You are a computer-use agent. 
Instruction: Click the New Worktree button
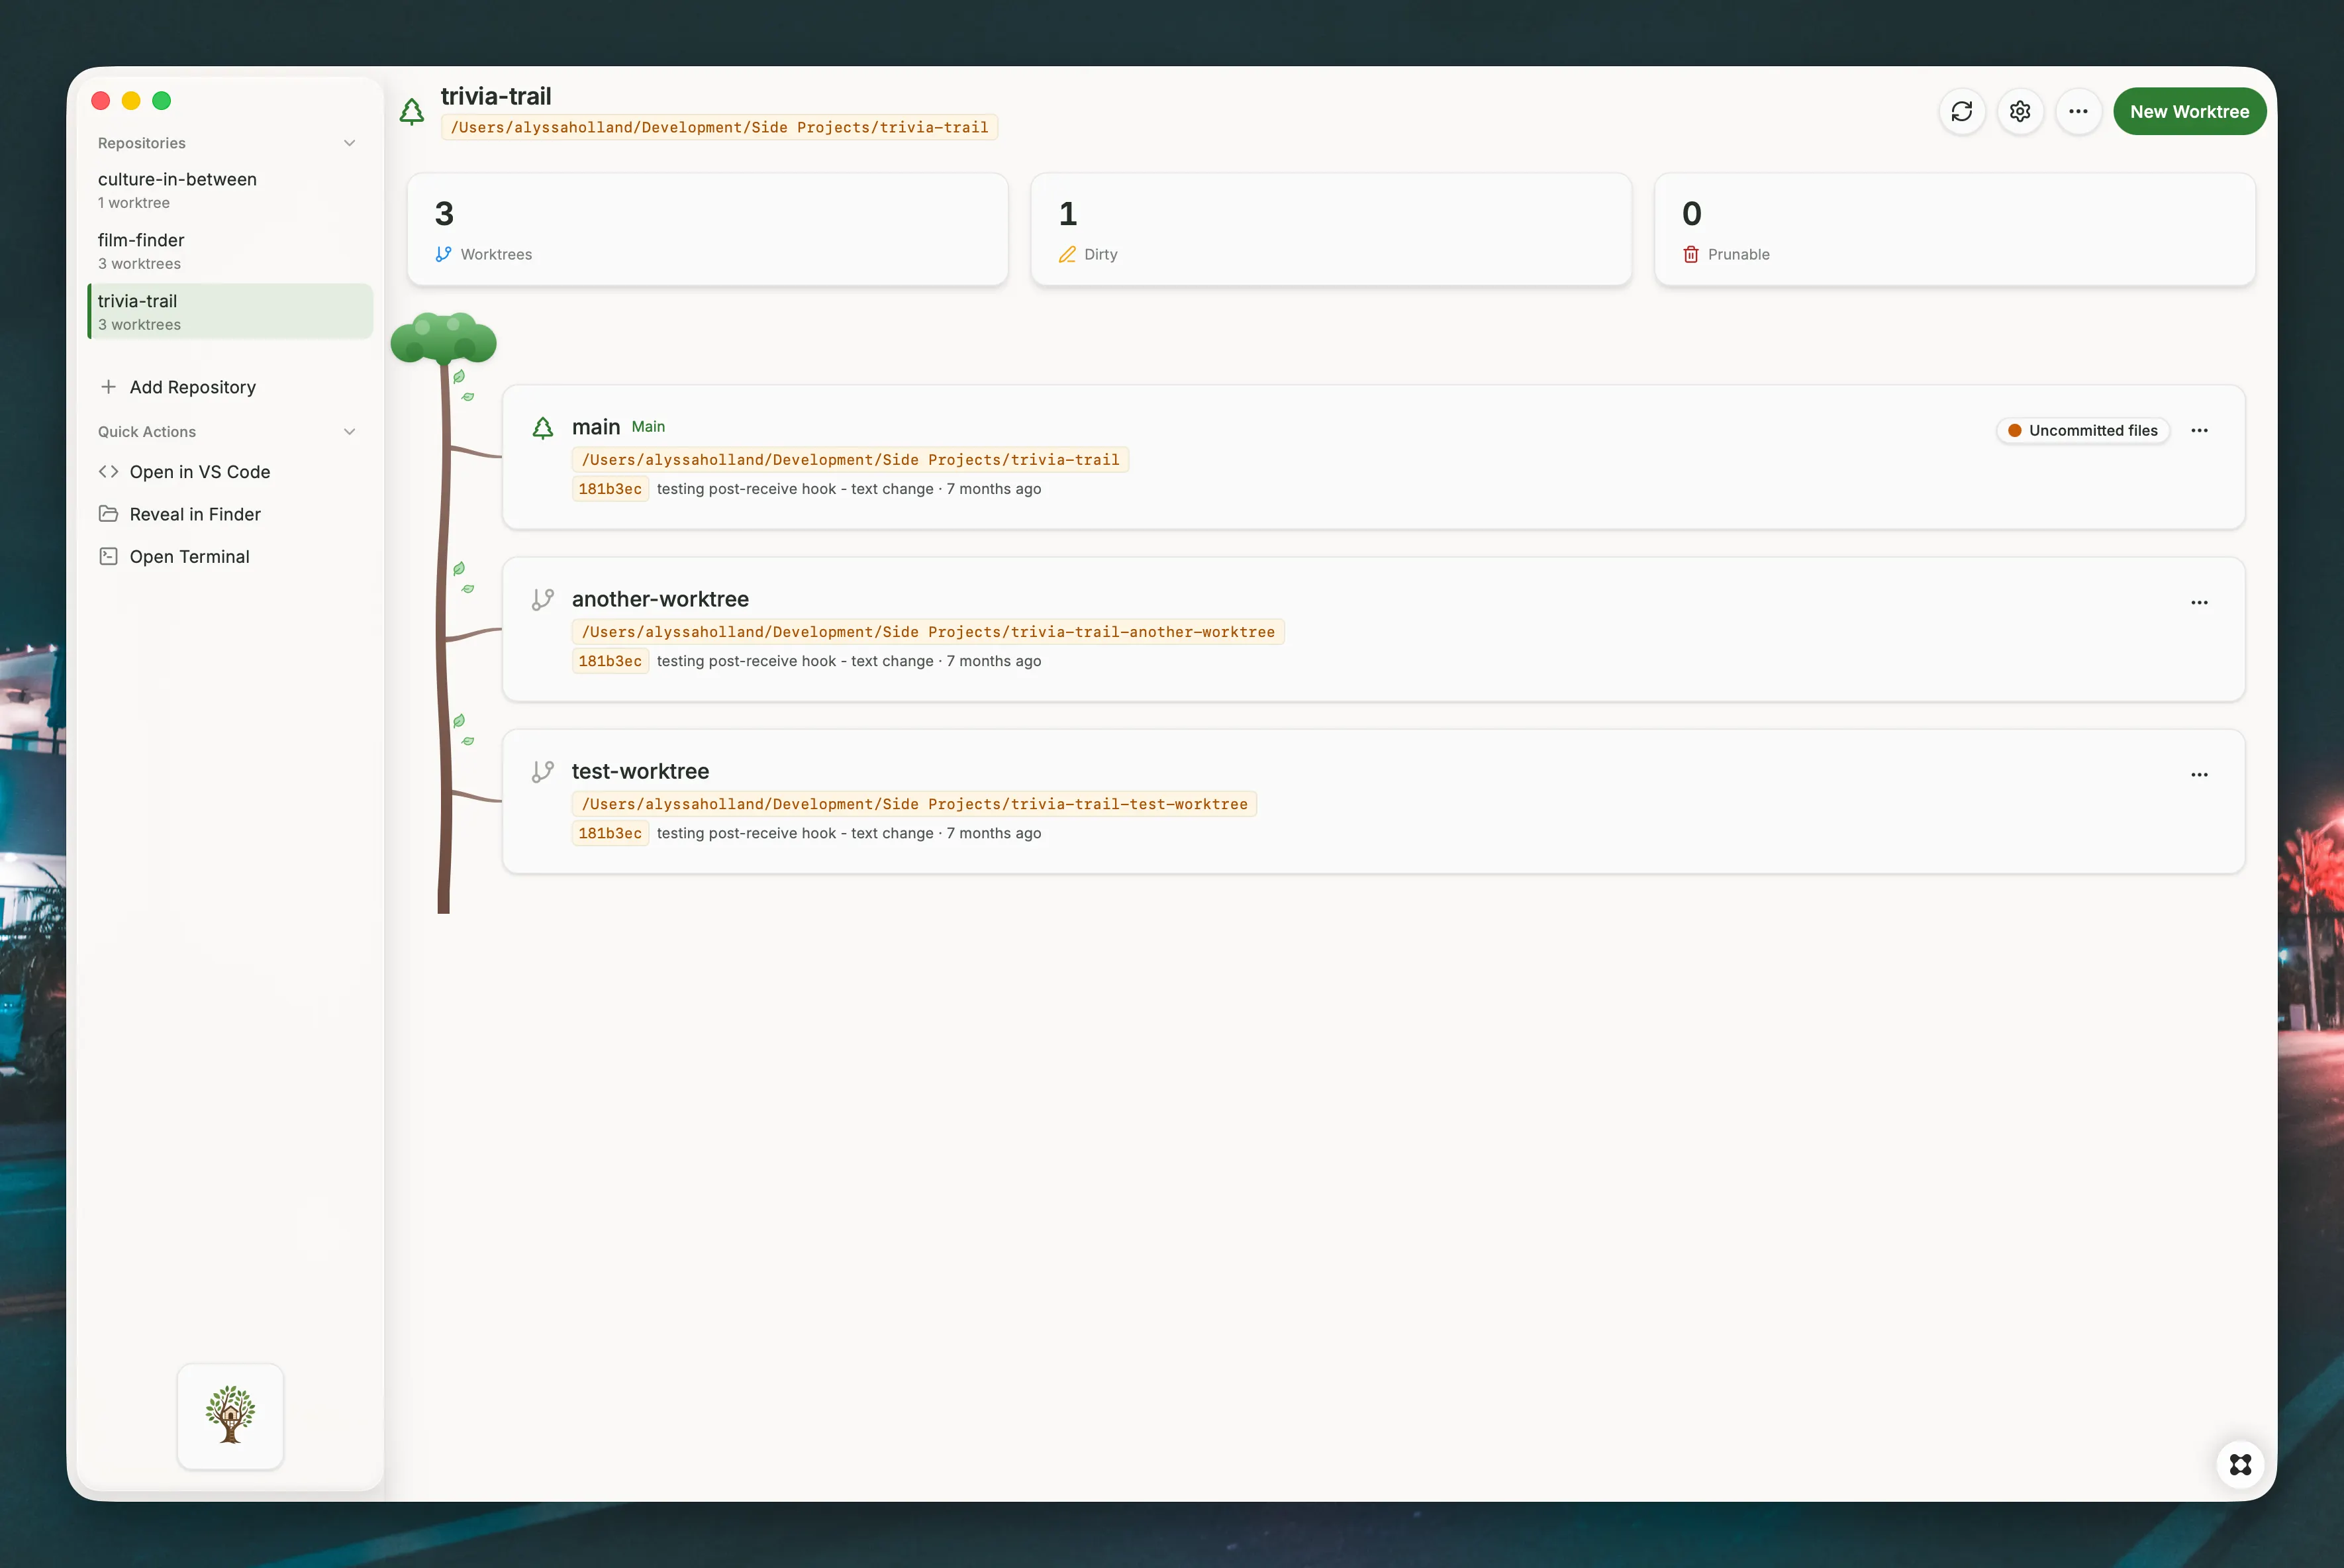(x=2189, y=111)
